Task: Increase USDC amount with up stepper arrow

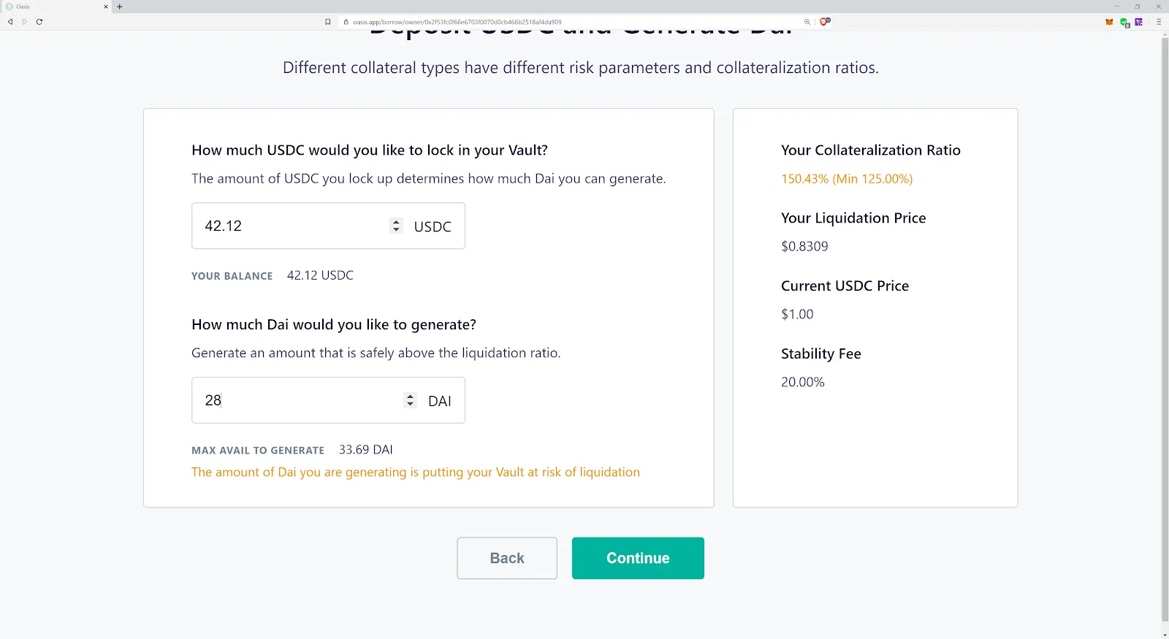Action: [x=396, y=222]
